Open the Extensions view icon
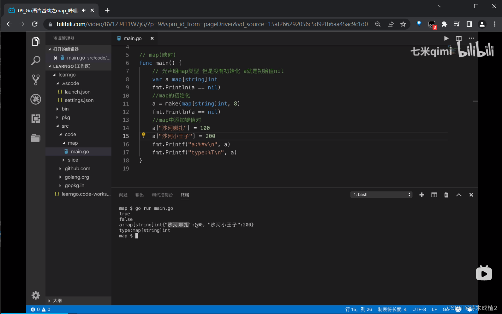This screenshot has width=502, height=314. [x=36, y=119]
